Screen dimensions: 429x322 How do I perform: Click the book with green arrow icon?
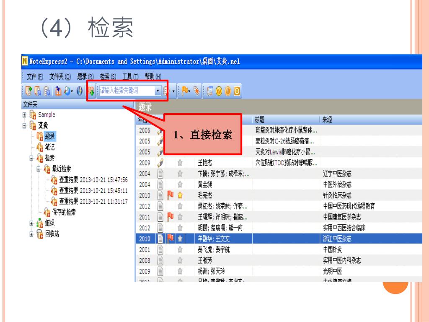(x=91, y=91)
